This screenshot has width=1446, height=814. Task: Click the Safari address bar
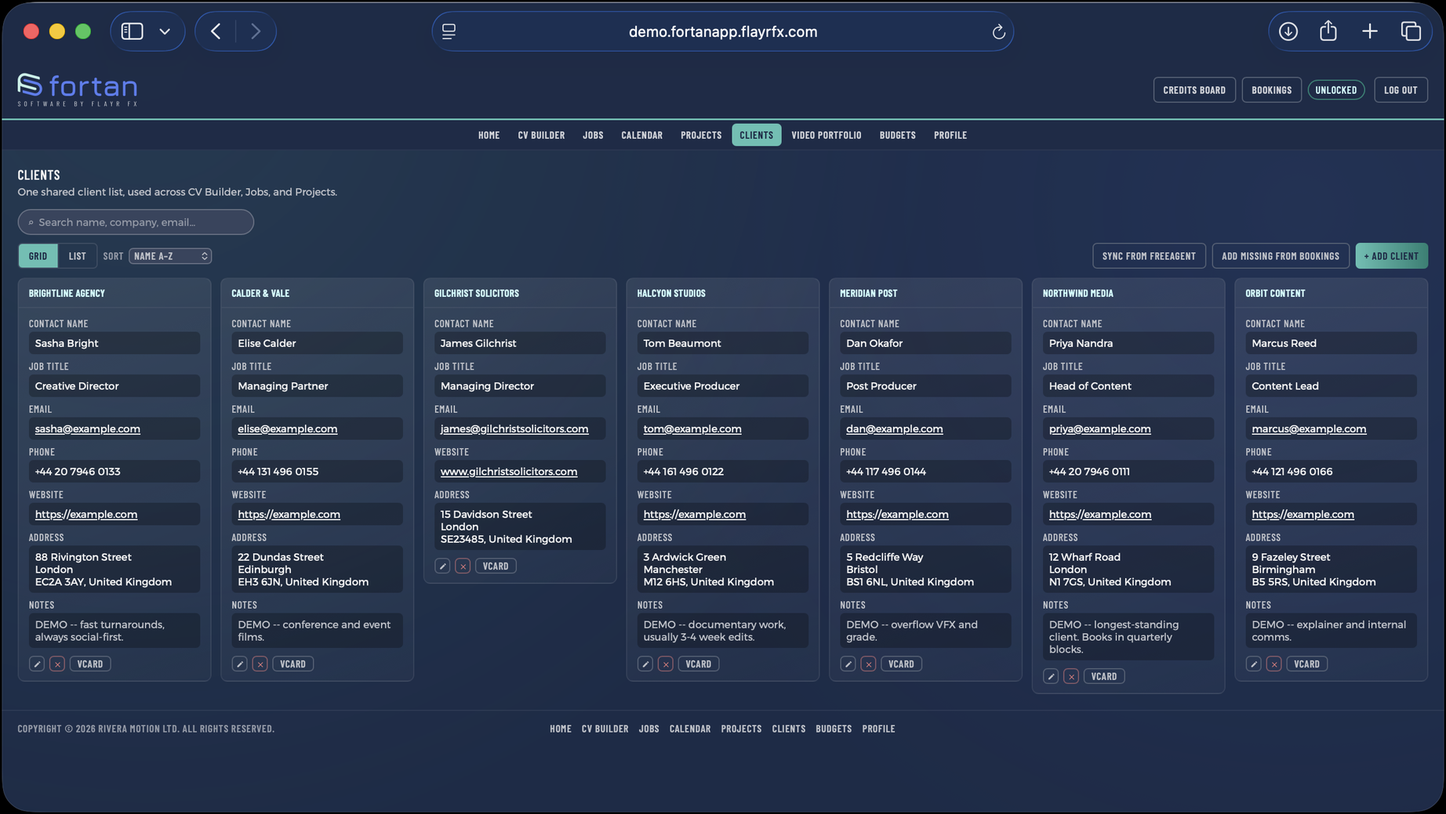pyautogui.click(x=722, y=31)
